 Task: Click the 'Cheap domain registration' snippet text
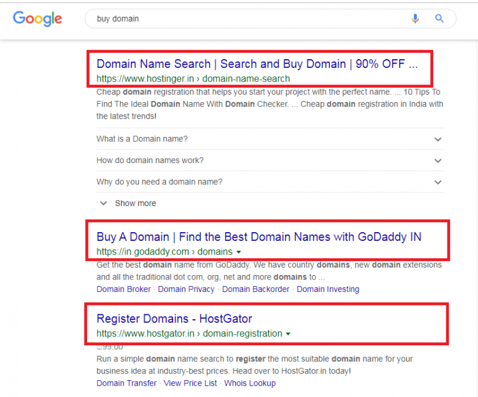pyautogui.click(x=269, y=104)
